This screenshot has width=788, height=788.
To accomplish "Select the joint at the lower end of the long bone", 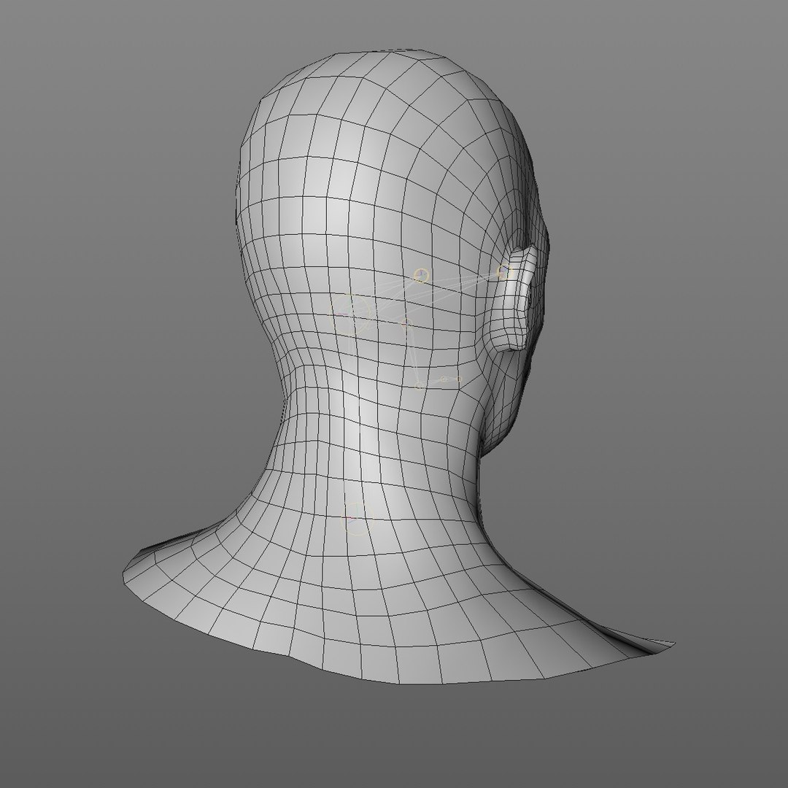I will coord(419,385).
